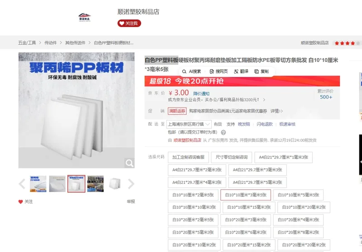Select size 白10*20厘米*2毫米5张
The width and height of the screenshot is (362, 252).
pyautogui.click(x=193, y=220)
